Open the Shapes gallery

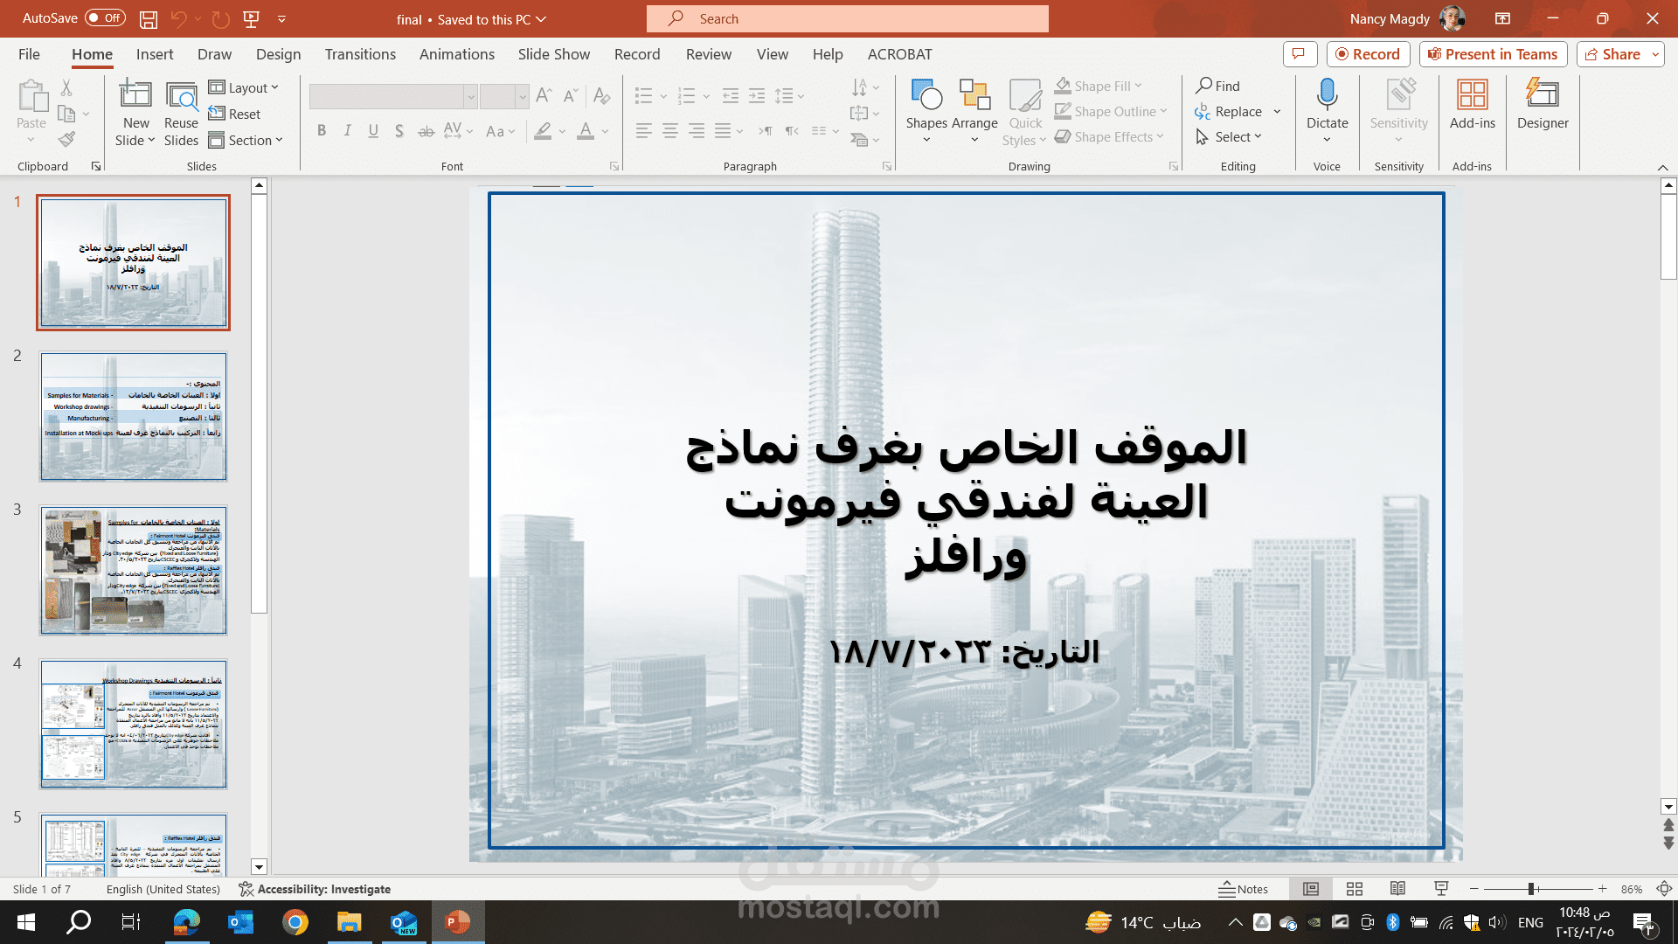click(926, 111)
